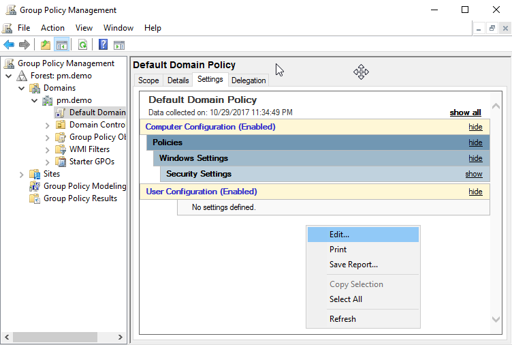Screen dimensions: 512x345
Task: Expand the Sites tree node
Action: 22,175
